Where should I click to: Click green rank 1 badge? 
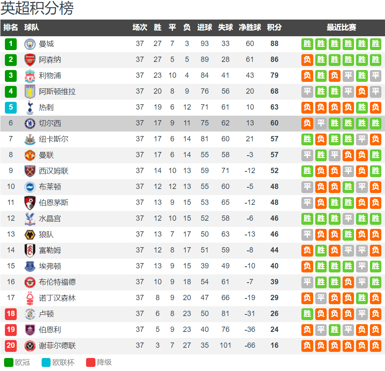(x=11, y=44)
